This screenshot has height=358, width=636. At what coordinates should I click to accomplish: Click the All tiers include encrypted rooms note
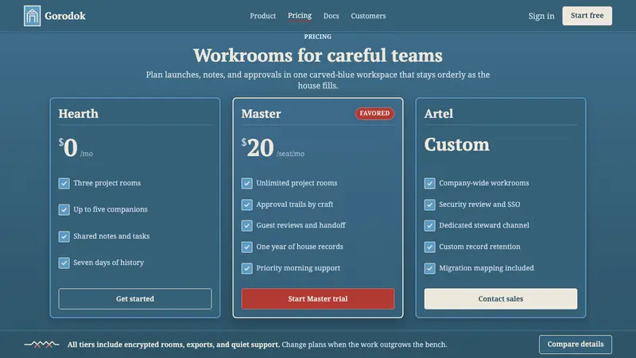(x=257, y=344)
